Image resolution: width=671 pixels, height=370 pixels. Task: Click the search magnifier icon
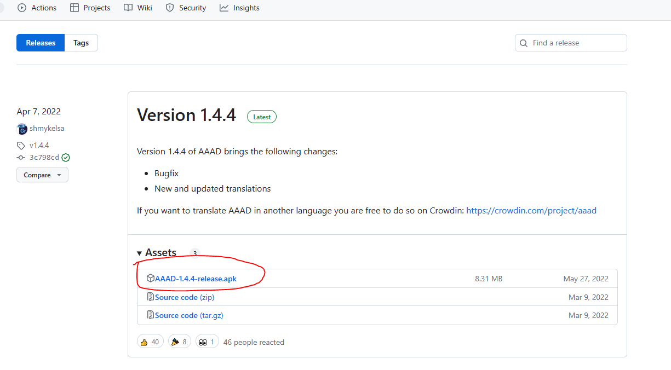pyautogui.click(x=524, y=43)
